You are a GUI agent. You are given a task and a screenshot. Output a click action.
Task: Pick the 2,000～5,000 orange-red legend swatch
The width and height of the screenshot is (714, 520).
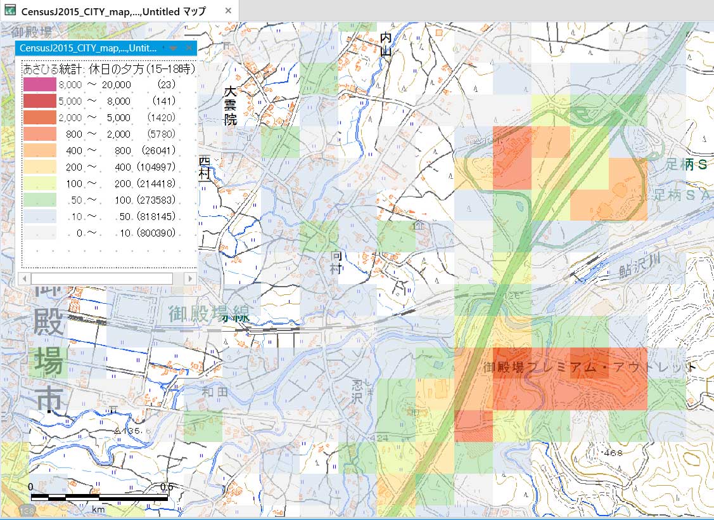tap(39, 117)
